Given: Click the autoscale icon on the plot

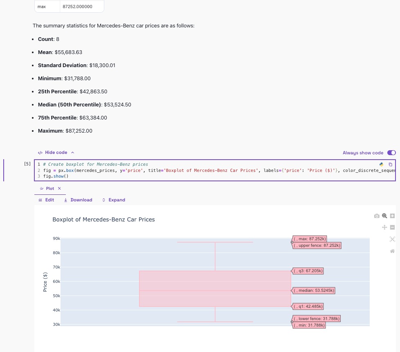Looking at the screenshot, I should point(392,239).
